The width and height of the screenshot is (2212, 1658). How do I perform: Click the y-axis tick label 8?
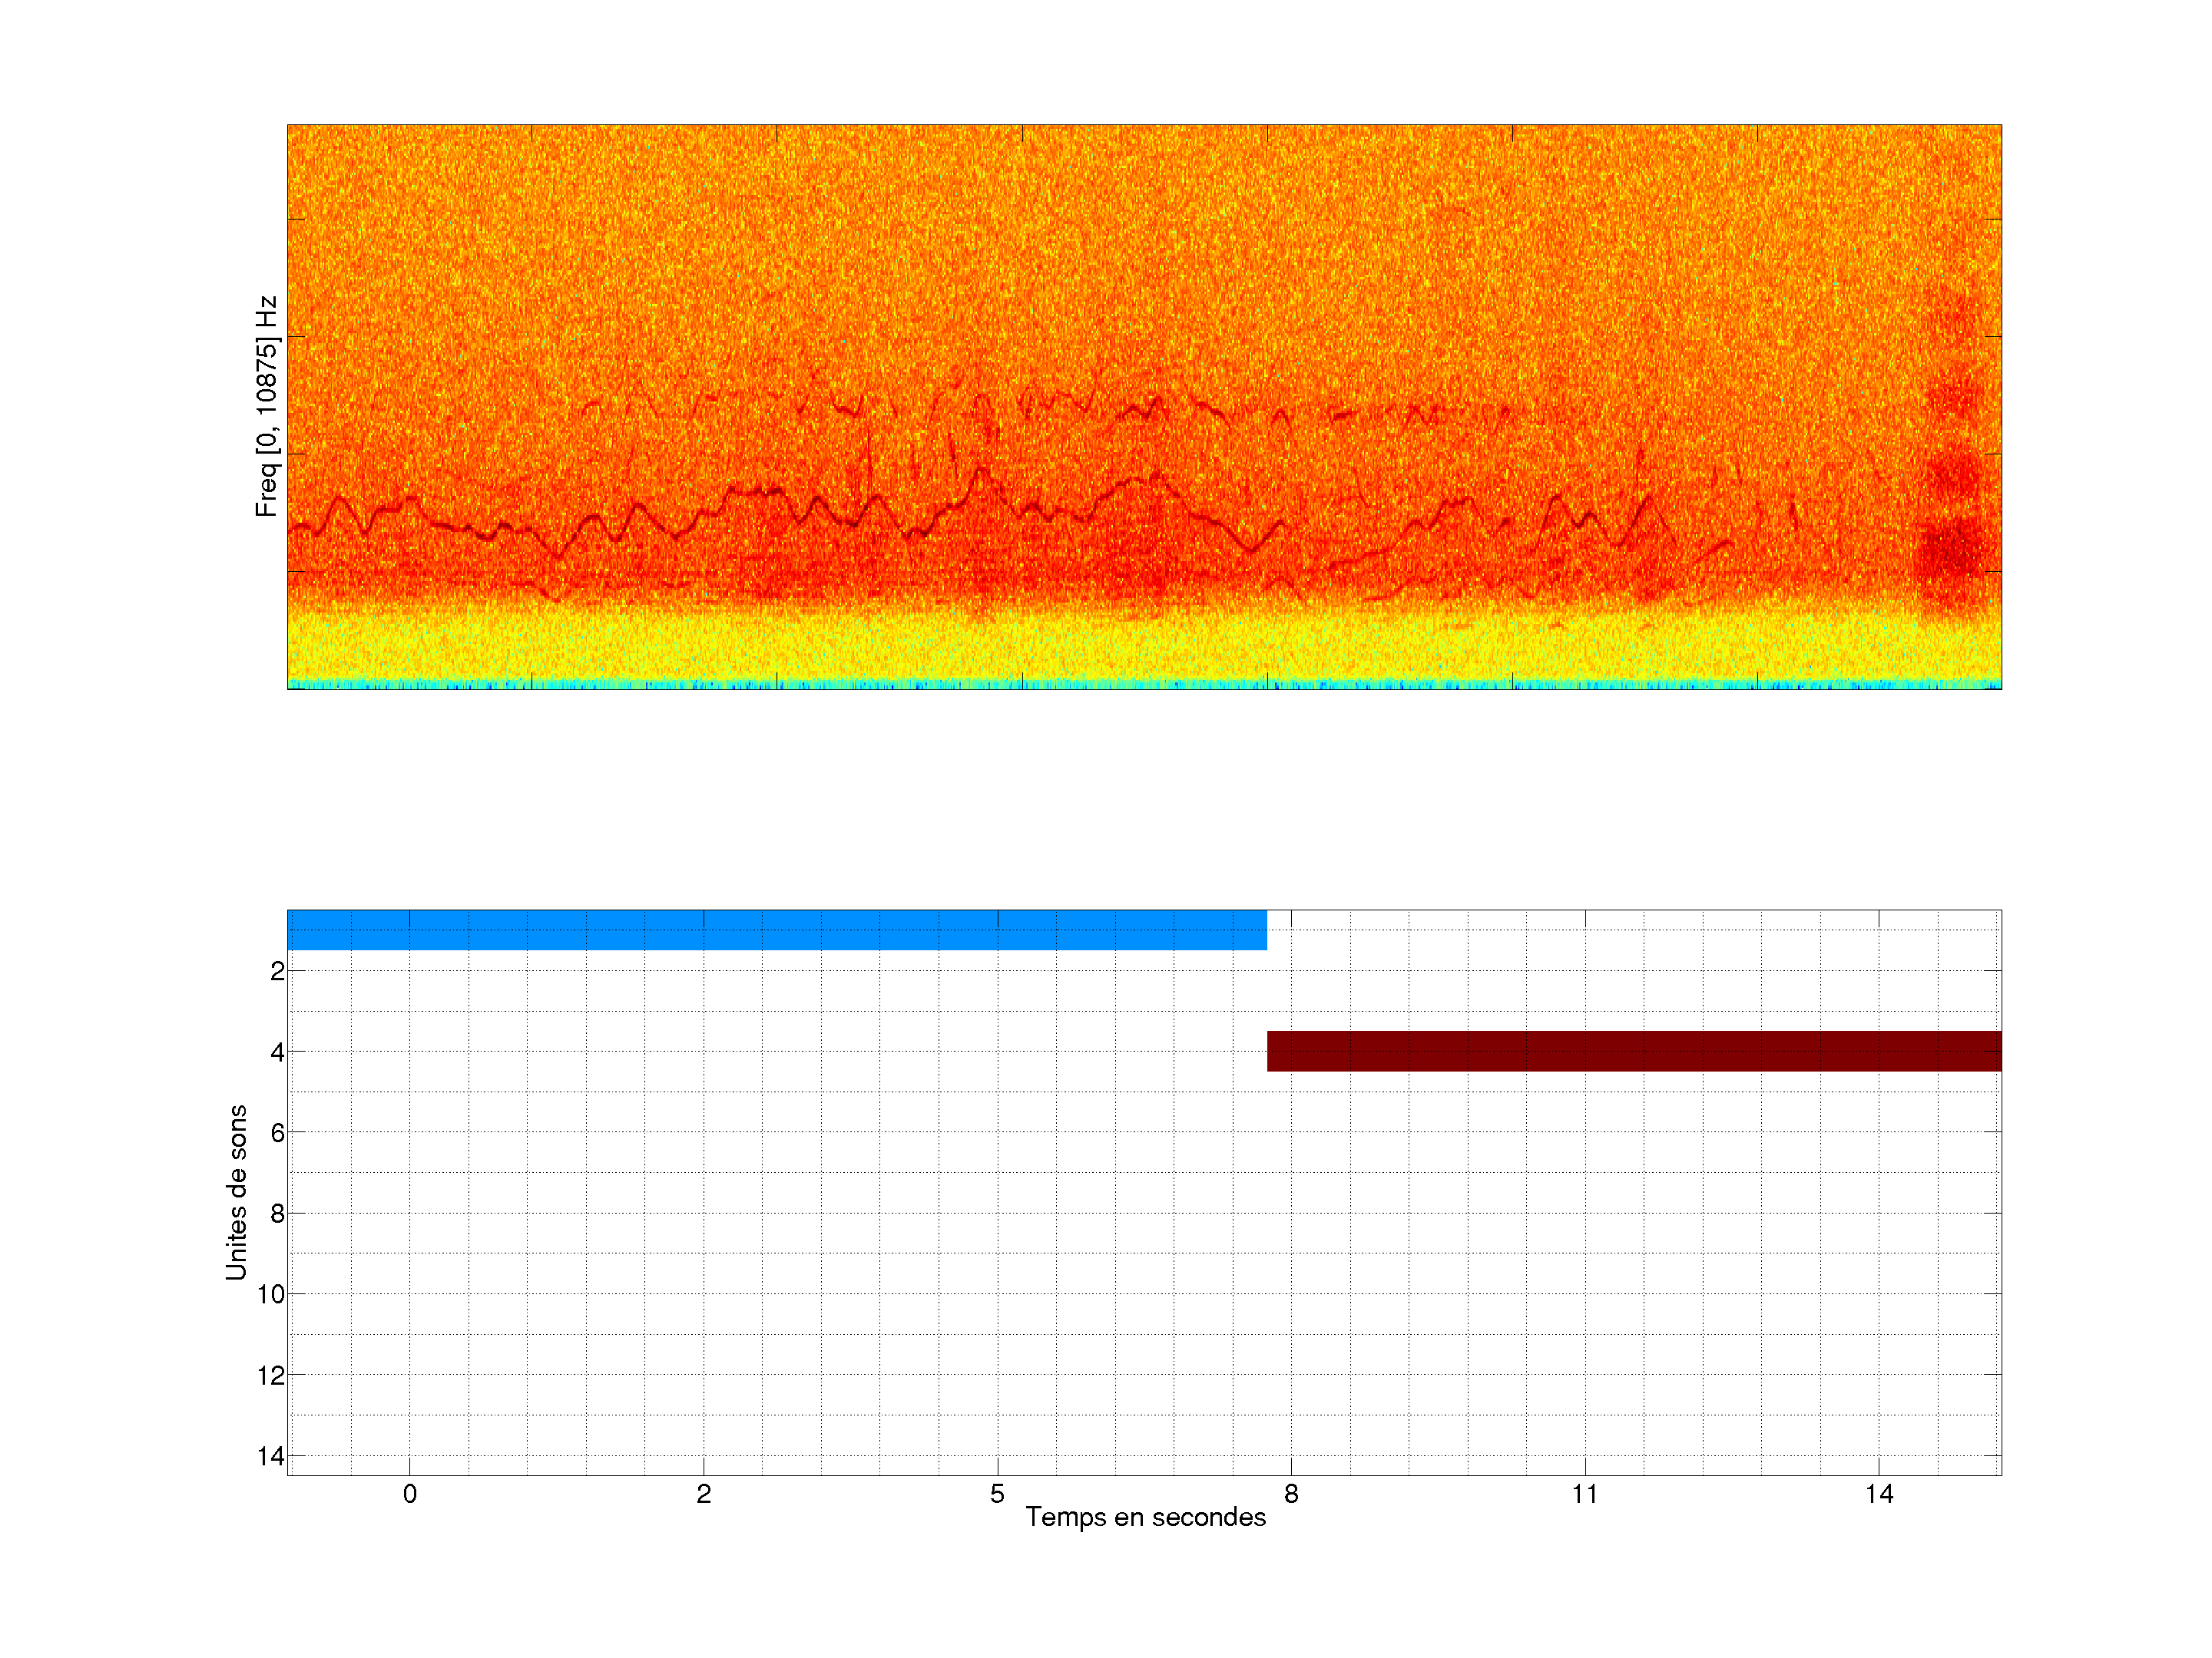click(x=277, y=1214)
